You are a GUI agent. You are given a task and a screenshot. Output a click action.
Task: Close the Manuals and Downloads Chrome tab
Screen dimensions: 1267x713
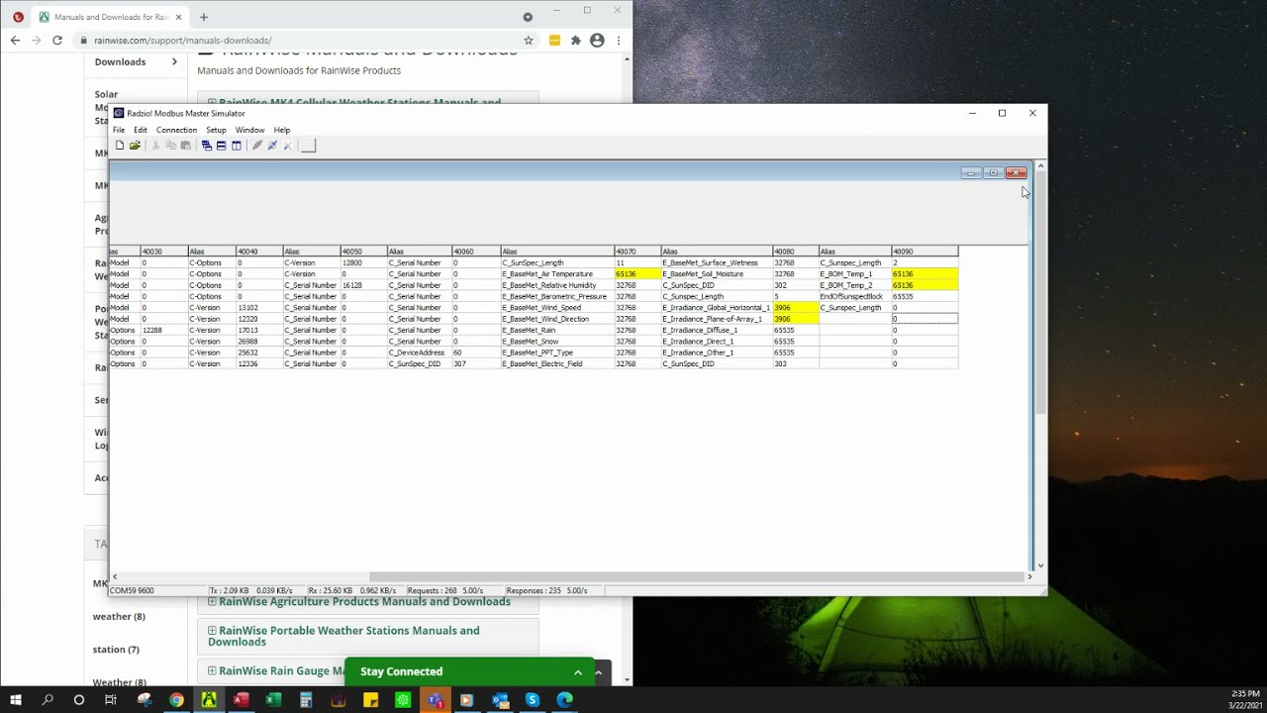pos(178,17)
